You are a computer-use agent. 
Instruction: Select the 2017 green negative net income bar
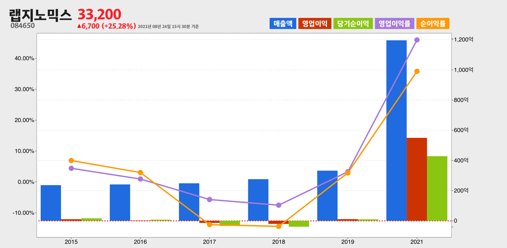230,223
